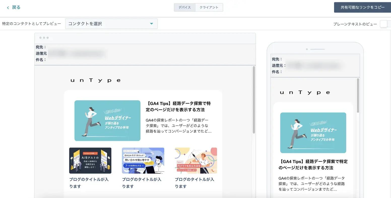Screen dimensions: 391x198
Task: Click the 件名 label in mobile preview header
Action: click(277, 72)
